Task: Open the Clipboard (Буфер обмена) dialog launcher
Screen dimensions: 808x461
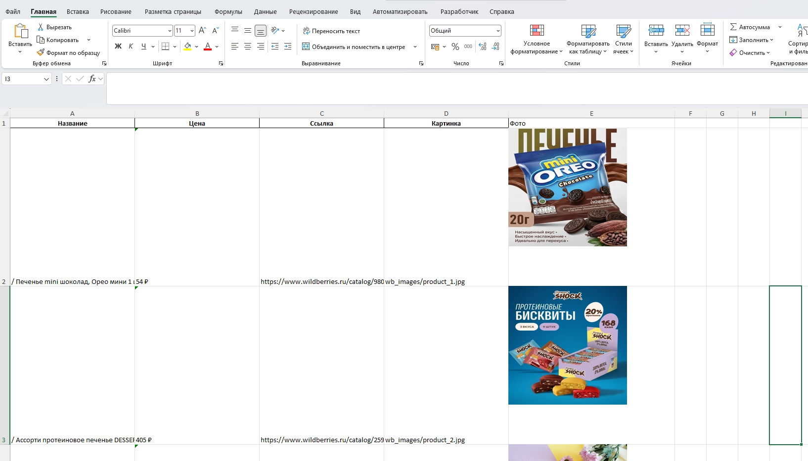Action: point(104,63)
